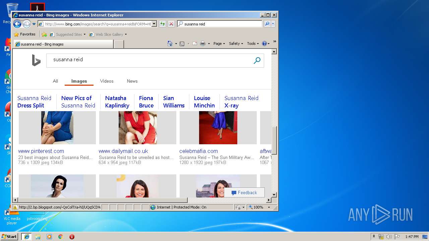This screenshot has width=429, height=241.
Task: Open the Favorites star button
Action: (x=24, y=34)
